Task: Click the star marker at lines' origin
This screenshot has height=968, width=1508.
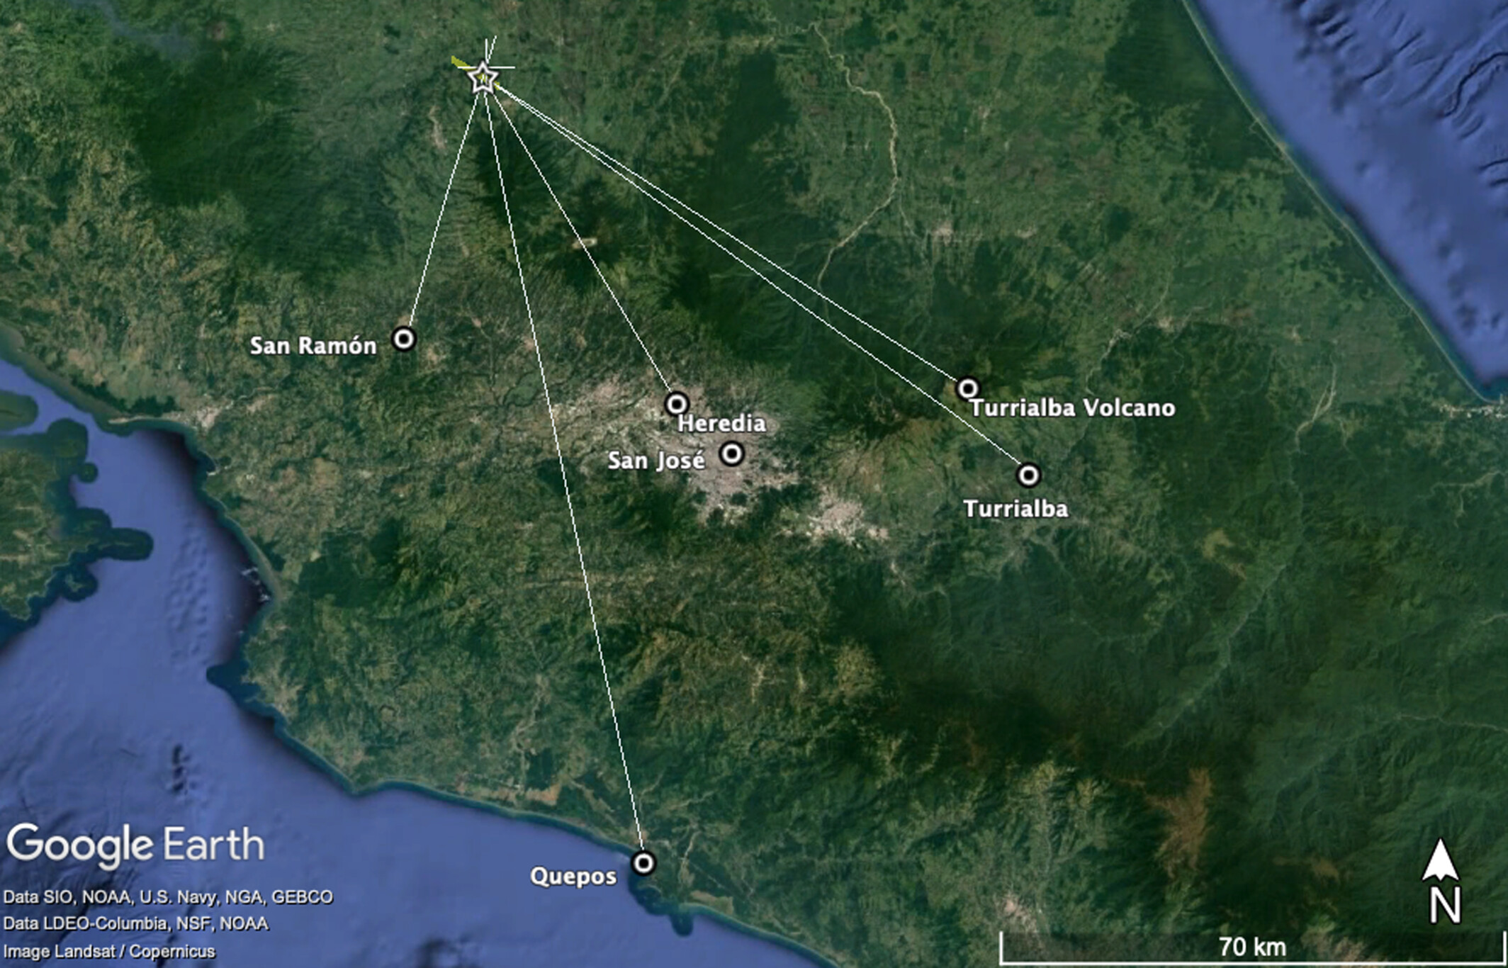Action: click(x=483, y=77)
